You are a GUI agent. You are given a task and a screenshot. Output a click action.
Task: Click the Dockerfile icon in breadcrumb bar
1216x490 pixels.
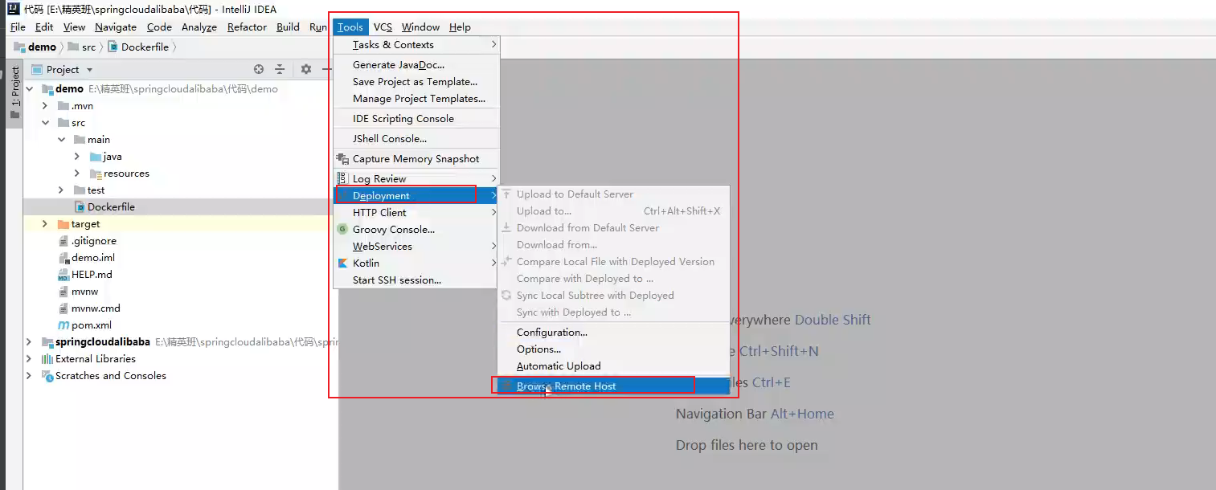[x=113, y=47]
